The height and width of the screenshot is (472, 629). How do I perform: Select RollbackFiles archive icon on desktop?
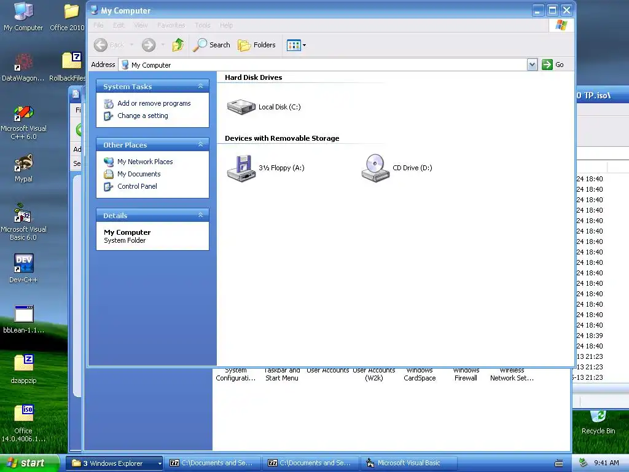coord(68,68)
